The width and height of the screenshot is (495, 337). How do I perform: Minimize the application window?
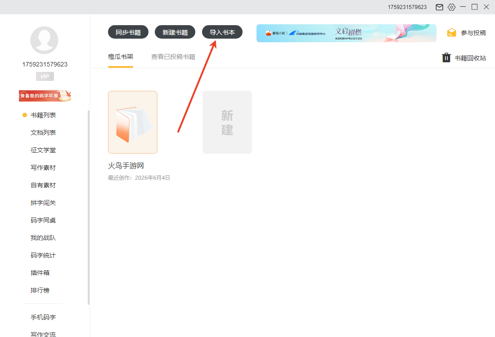(x=463, y=7)
